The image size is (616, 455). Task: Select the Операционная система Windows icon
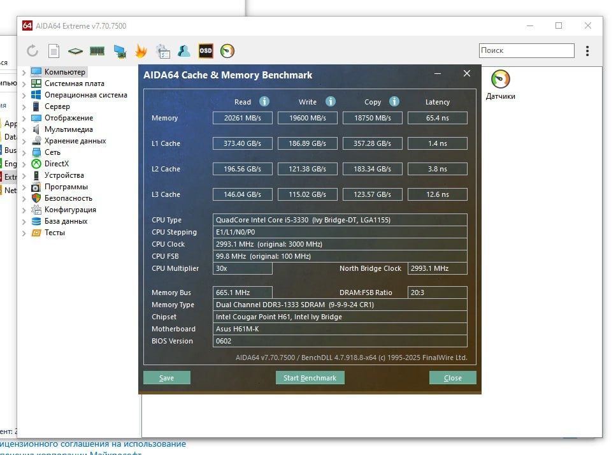coord(36,95)
